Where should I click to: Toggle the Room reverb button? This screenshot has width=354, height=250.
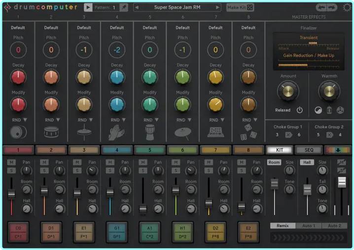coord(274,162)
